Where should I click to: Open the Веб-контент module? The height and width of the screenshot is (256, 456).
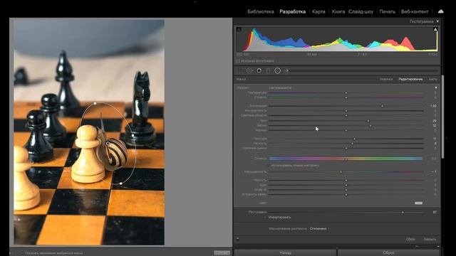coord(415,11)
